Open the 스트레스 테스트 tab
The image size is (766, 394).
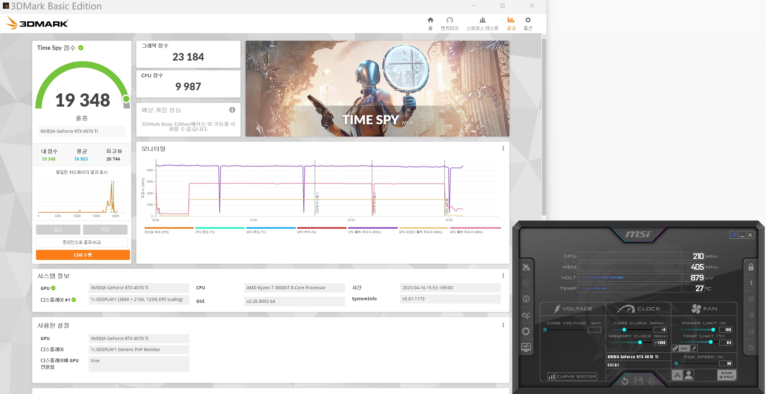pos(482,24)
